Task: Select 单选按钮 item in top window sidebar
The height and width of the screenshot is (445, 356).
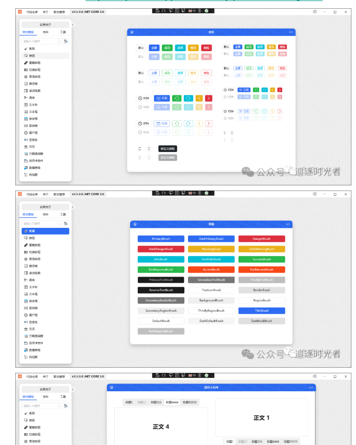Action: tap(46, 77)
